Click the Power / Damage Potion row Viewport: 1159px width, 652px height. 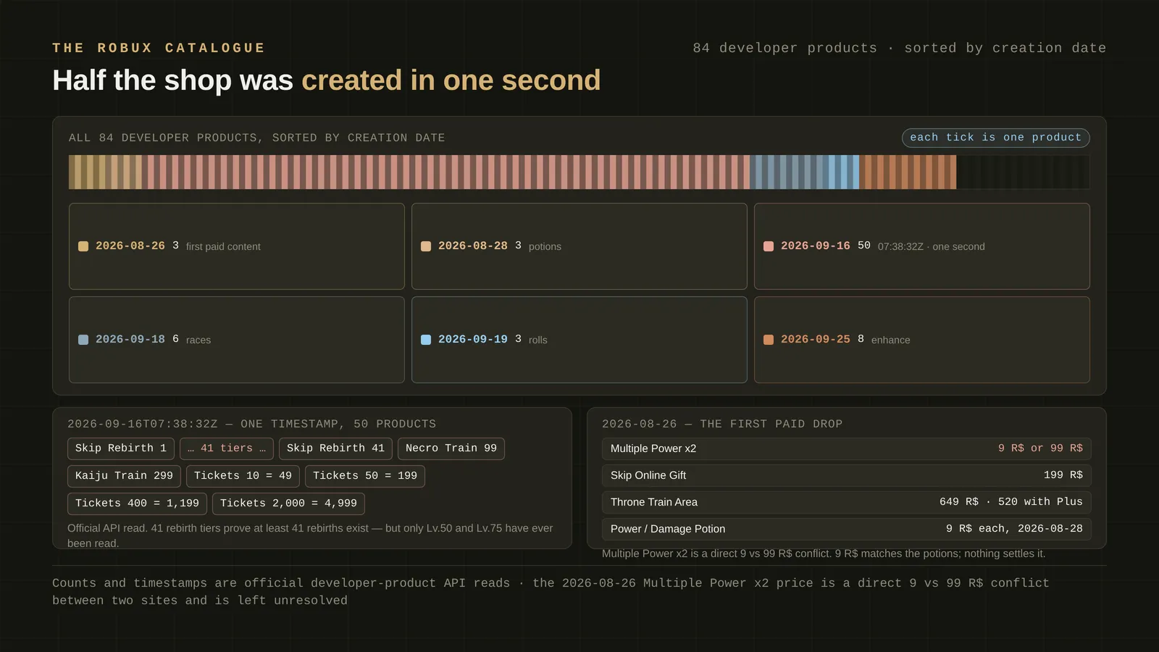click(847, 529)
